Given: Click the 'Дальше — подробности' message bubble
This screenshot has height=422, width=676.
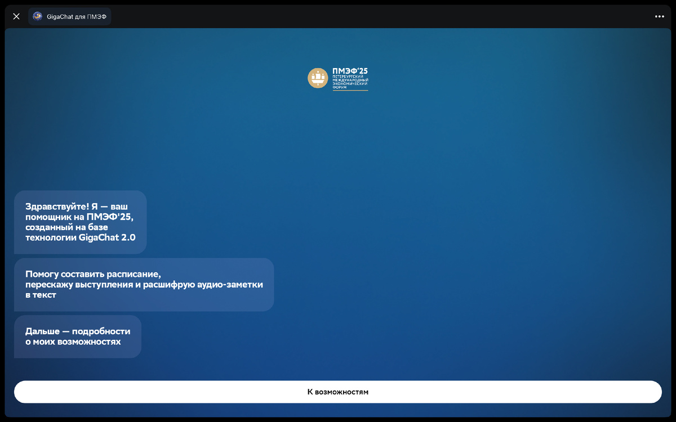Looking at the screenshot, I should pos(78,336).
